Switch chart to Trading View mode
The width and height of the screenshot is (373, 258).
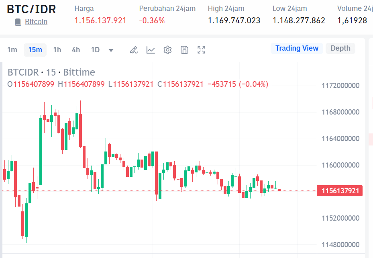[297, 48]
